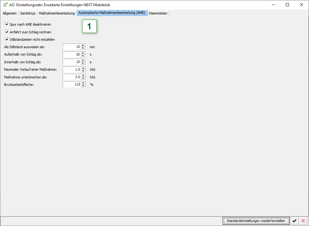Disable Stillstandzeiten nicht mitzählen
This screenshot has height=226, width=309.
click(7, 39)
